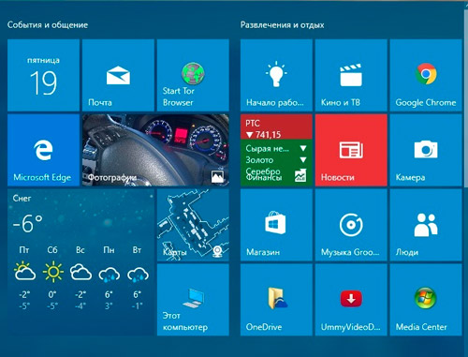Open the Финансы finance tile
This screenshot has width=468, height=357.
pos(276,150)
